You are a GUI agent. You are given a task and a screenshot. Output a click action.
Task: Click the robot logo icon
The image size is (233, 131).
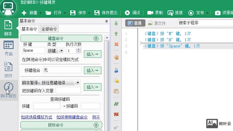coord(8,8)
